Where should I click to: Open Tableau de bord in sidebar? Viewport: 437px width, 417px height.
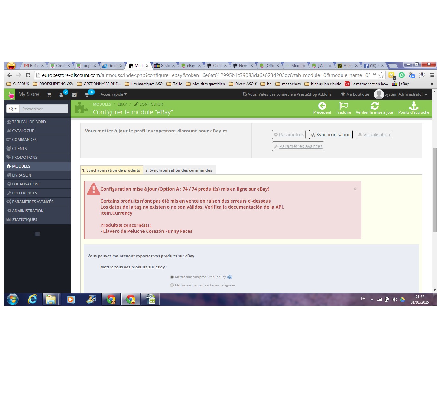click(x=37, y=122)
